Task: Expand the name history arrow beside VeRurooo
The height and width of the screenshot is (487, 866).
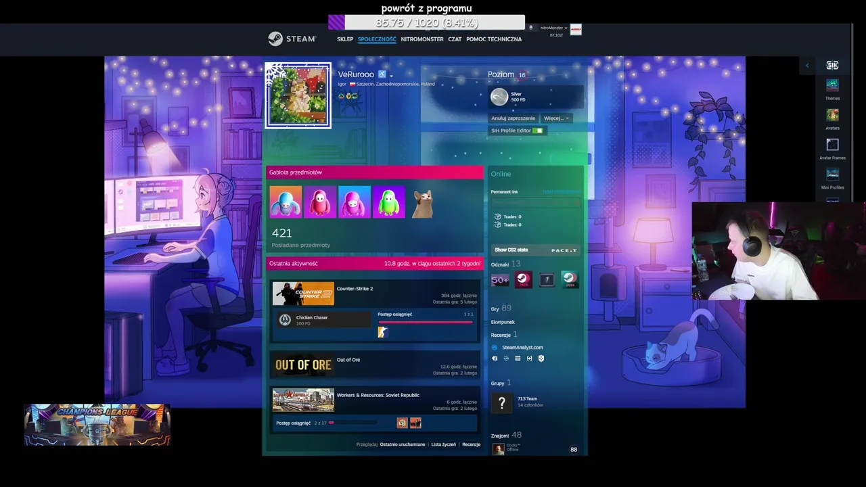Action: (392, 75)
